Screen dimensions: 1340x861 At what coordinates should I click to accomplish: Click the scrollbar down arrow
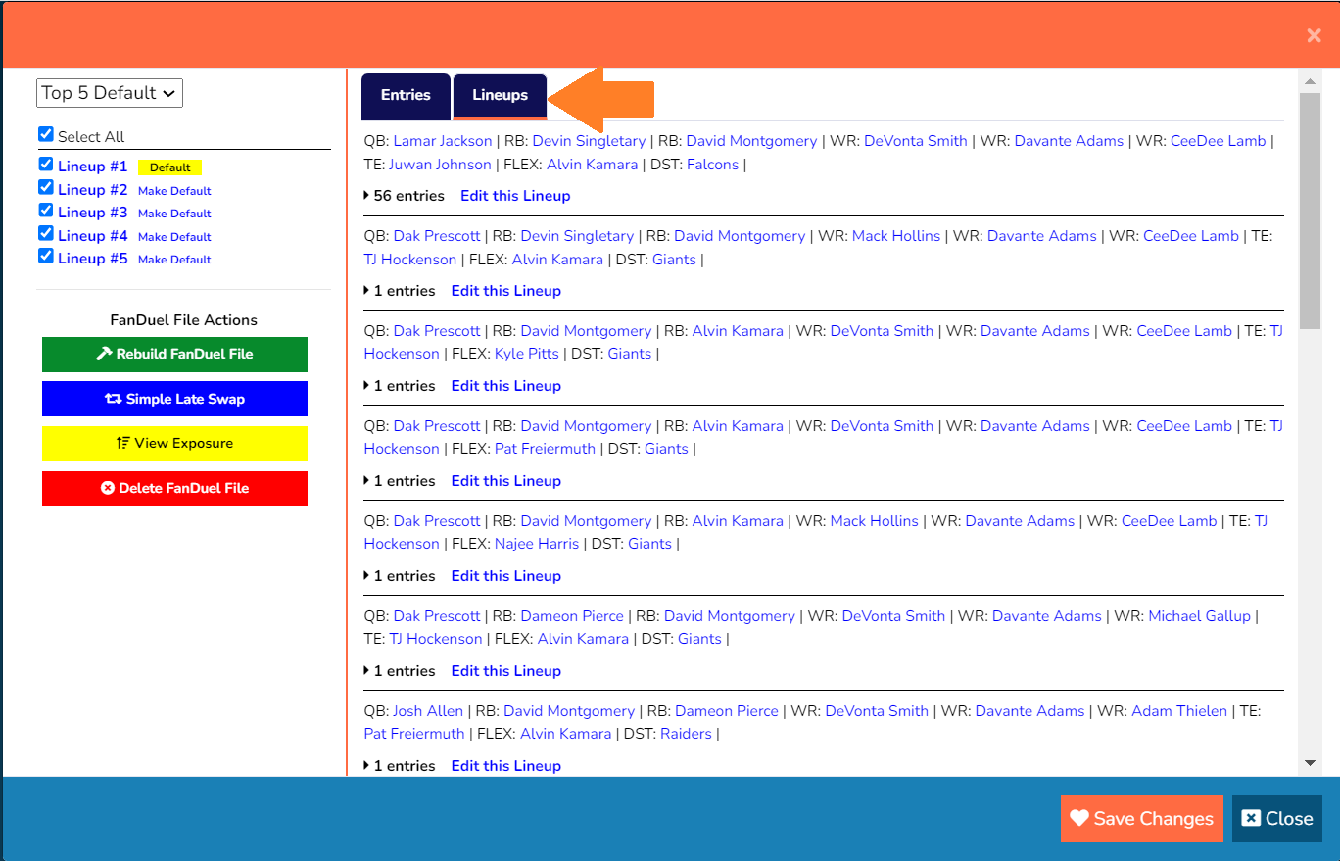[x=1311, y=760]
